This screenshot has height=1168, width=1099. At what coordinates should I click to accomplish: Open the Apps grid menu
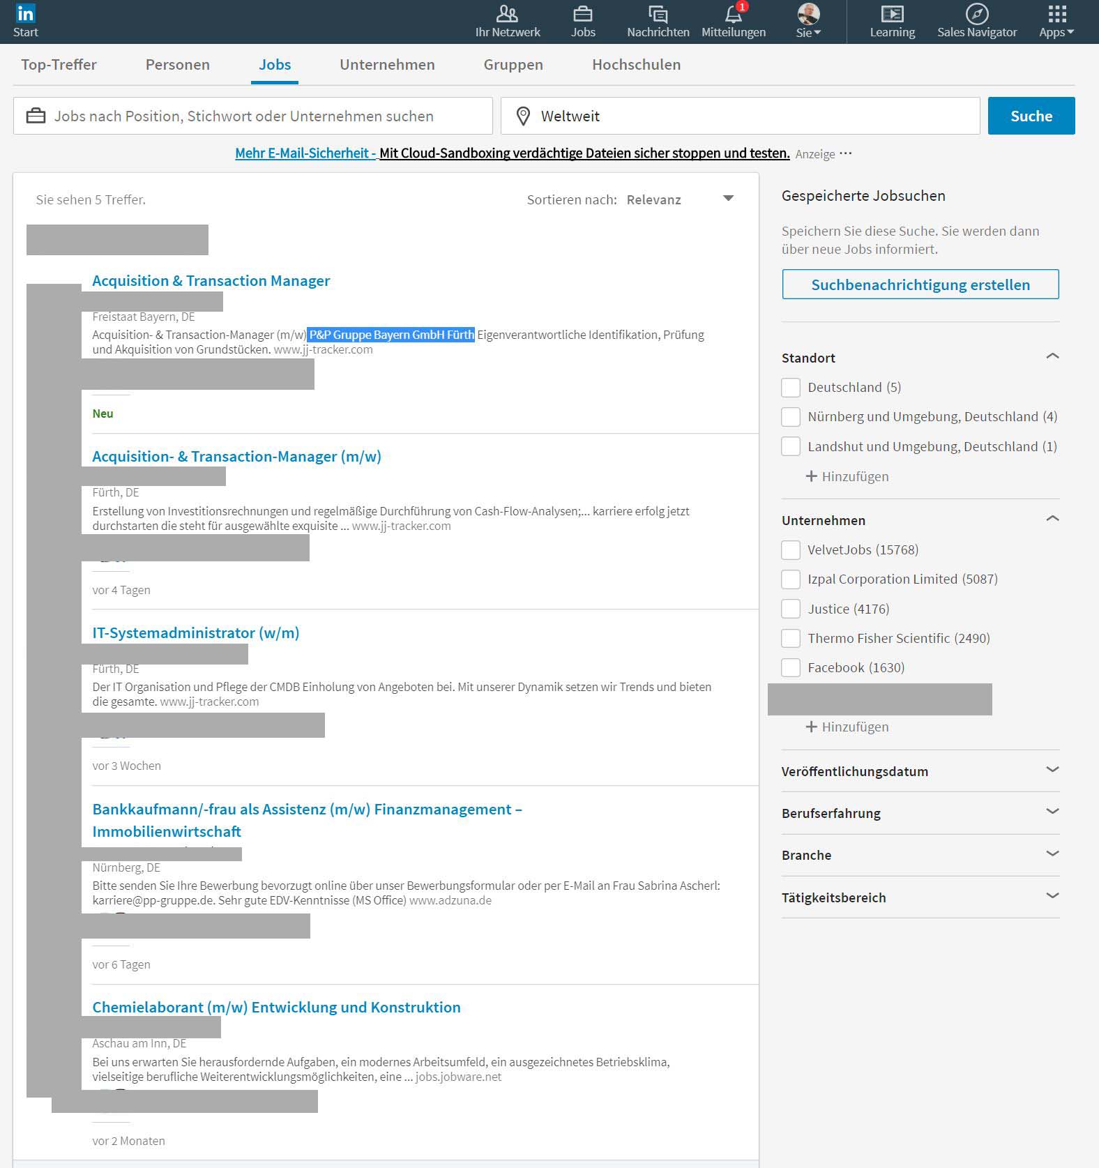coord(1056,21)
